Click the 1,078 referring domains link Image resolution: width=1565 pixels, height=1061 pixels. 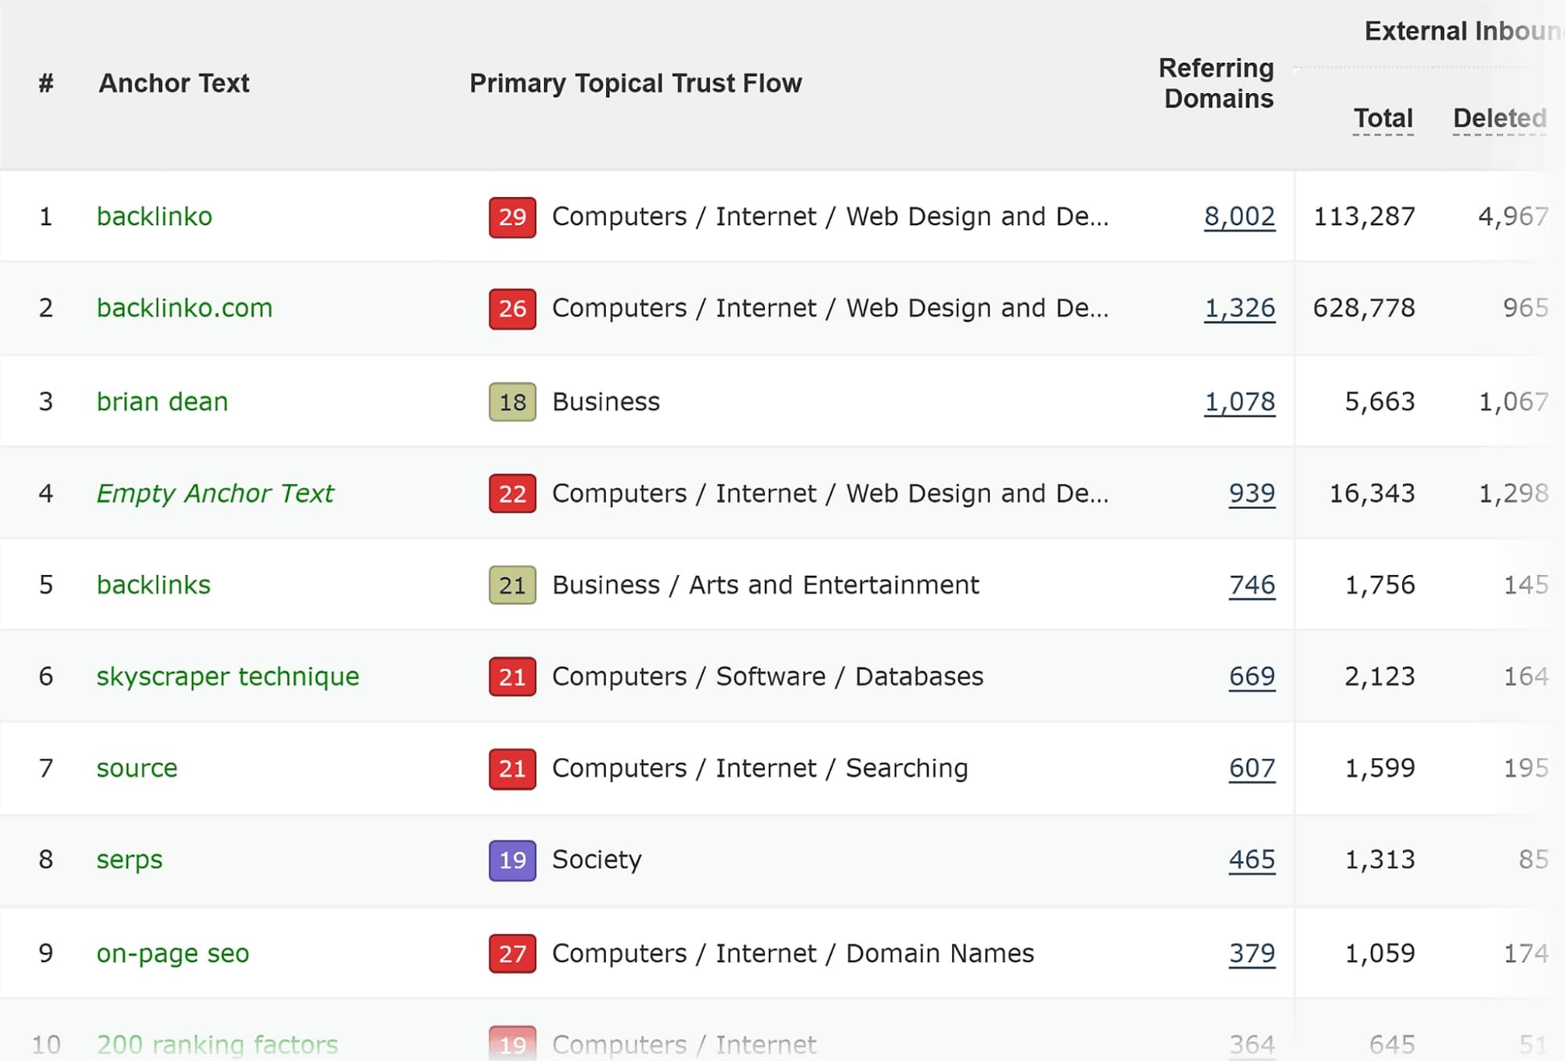coord(1239,401)
